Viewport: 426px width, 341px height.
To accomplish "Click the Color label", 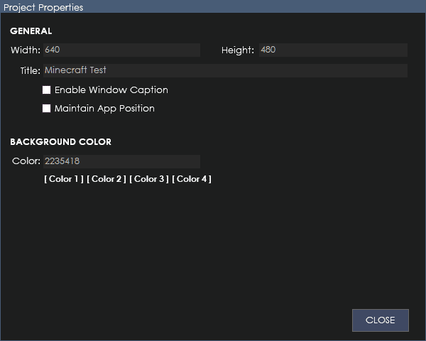I will (26, 161).
